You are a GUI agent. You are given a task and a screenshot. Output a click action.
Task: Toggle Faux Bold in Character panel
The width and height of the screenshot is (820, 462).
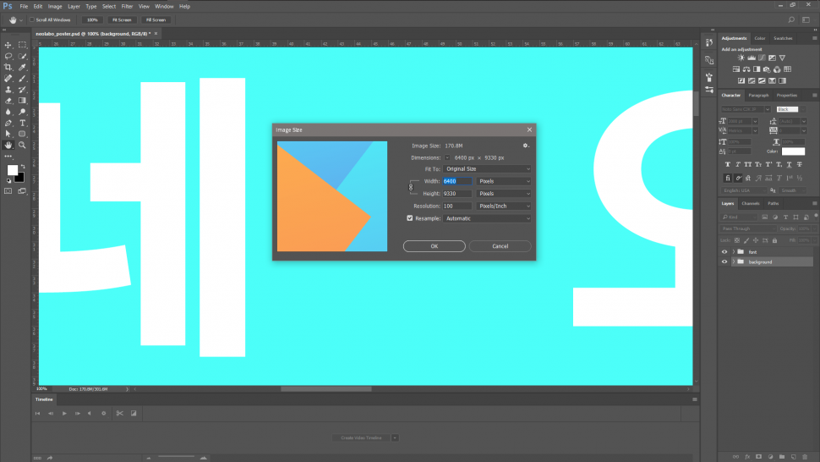click(728, 164)
